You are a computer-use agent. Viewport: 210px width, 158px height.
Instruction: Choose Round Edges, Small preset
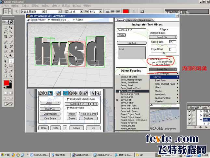(132, 114)
